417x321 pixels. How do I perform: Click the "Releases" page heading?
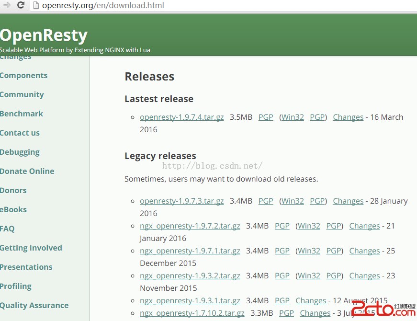[x=149, y=77]
